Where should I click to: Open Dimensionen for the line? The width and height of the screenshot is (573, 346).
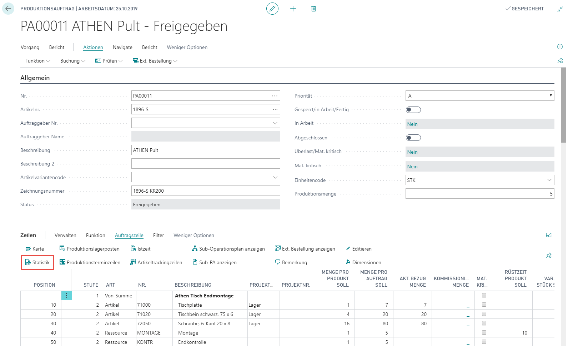[x=363, y=262]
